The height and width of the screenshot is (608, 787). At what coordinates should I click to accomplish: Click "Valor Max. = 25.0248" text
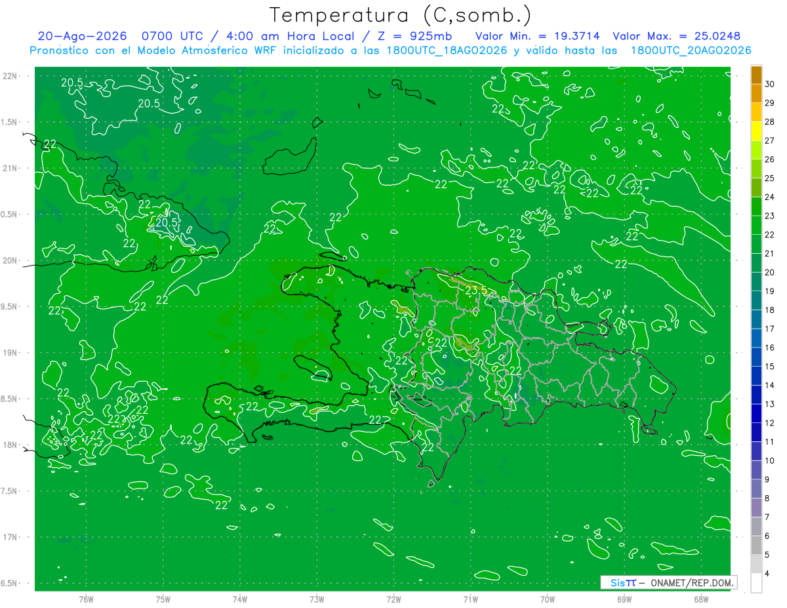pos(677,36)
